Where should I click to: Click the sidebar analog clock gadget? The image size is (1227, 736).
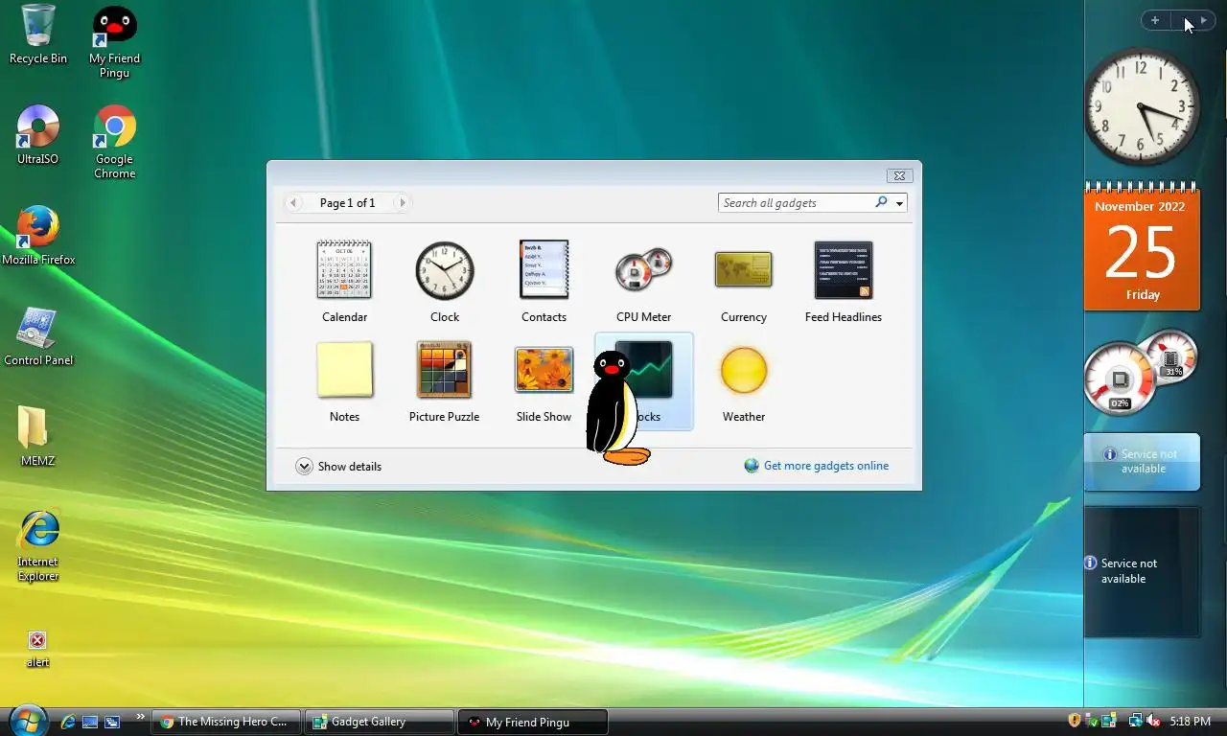click(1142, 106)
